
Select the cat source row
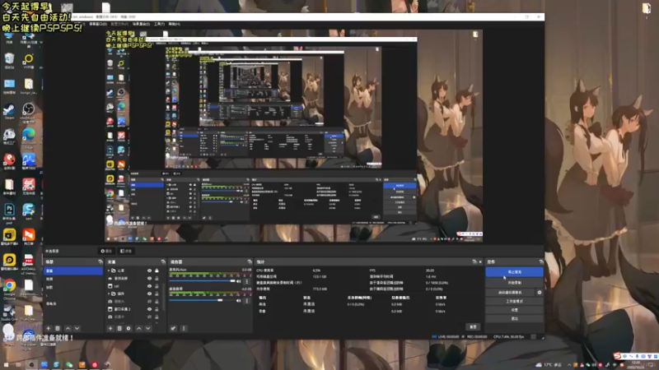click(133, 286)
